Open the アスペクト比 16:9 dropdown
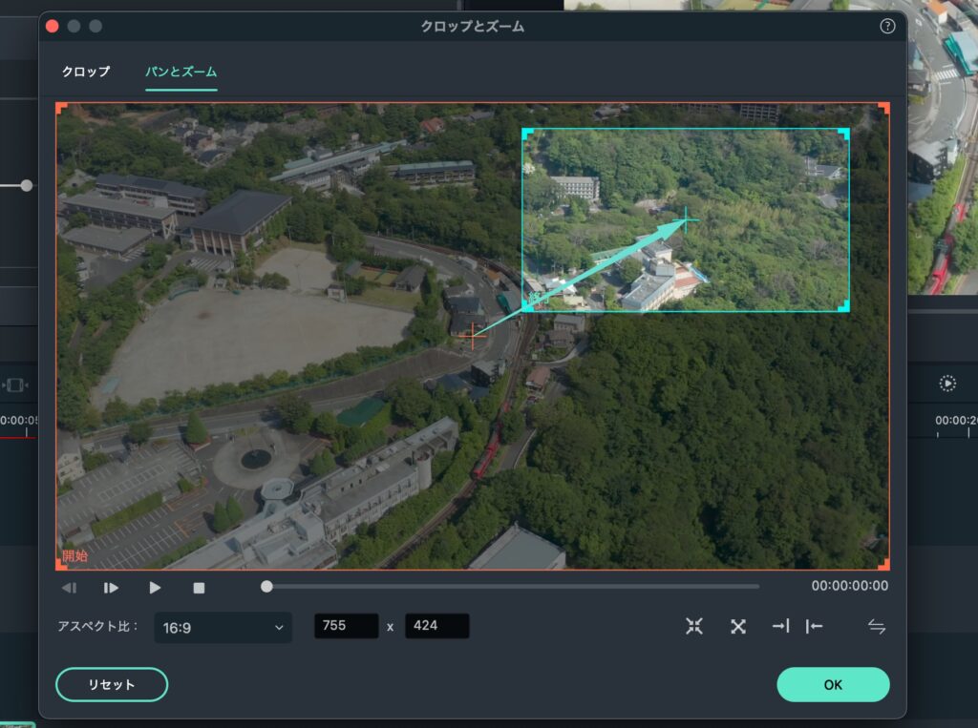The width and height of the screenshot is (978, 728). click(223, 627)
